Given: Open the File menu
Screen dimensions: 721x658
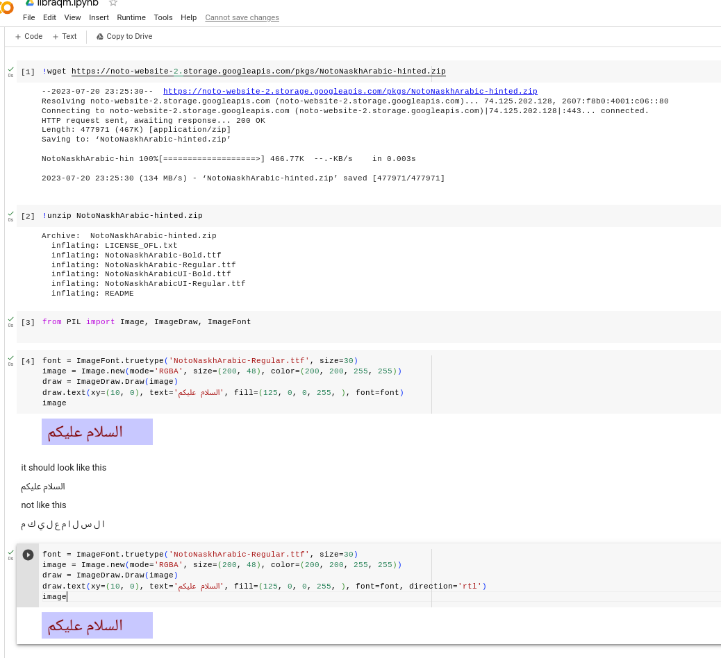Looking at the screenshot, I should 28,17.
